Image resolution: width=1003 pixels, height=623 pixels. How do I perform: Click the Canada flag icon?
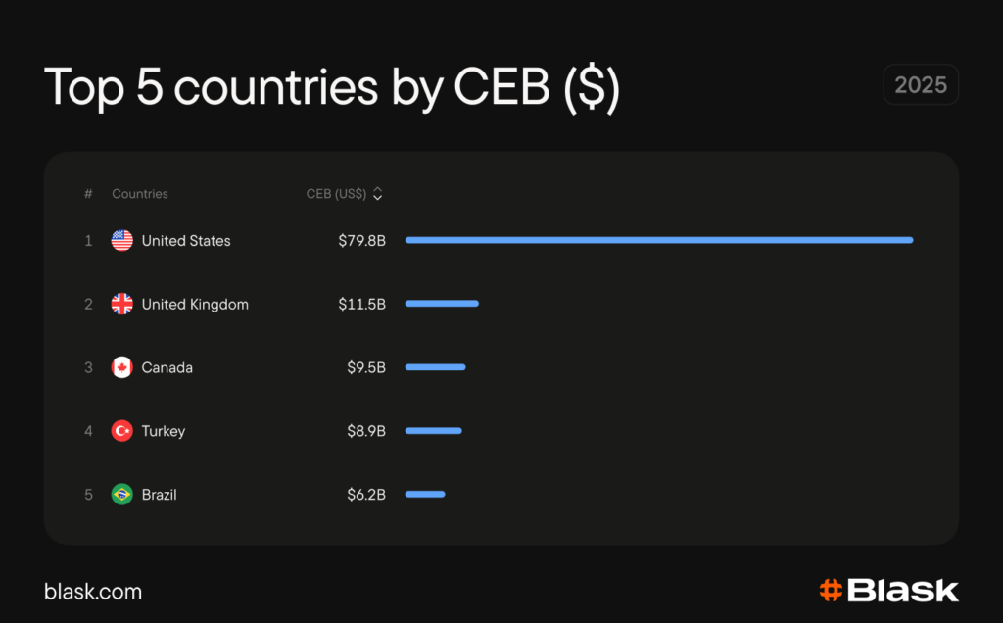coord(122,367)
